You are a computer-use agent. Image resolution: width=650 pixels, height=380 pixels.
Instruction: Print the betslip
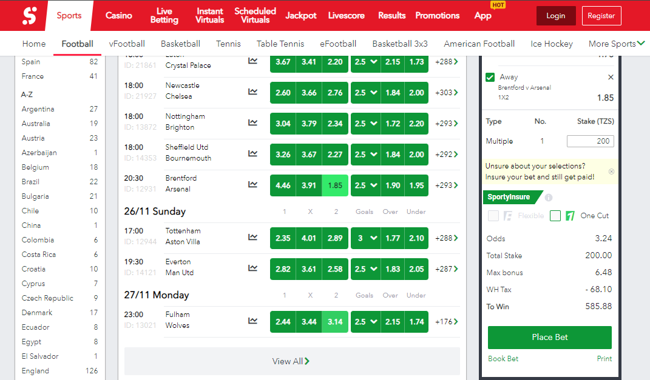pos(604,358)
